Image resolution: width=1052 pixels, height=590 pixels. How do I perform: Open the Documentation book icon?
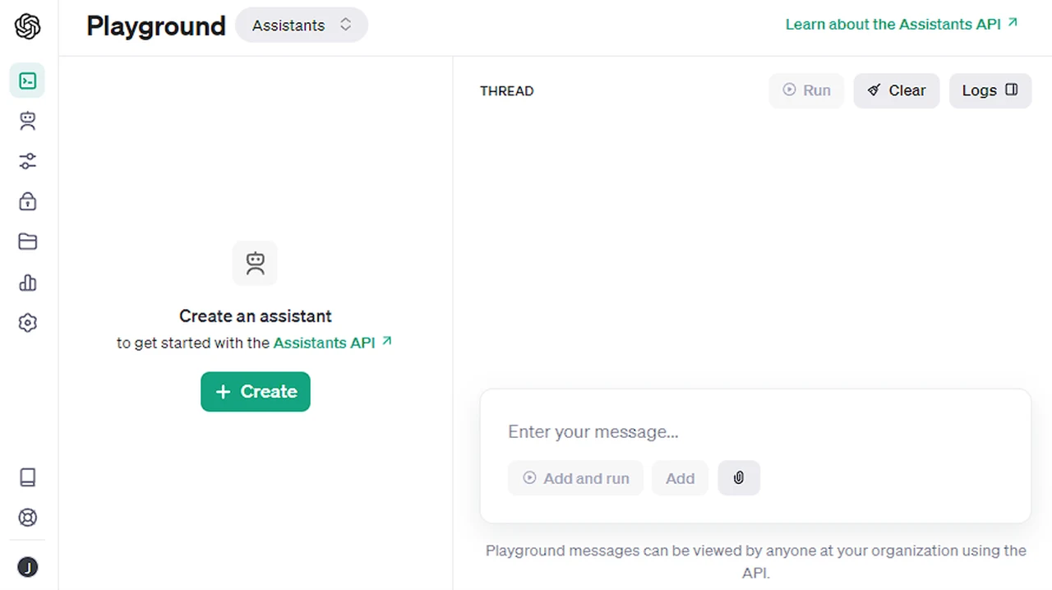point(28,477)
